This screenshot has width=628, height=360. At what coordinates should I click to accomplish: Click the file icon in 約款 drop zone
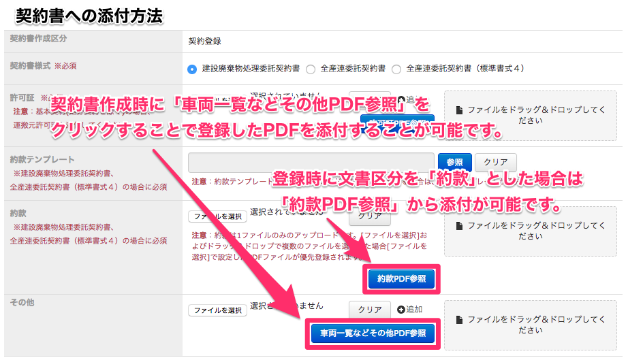point(460,225)
